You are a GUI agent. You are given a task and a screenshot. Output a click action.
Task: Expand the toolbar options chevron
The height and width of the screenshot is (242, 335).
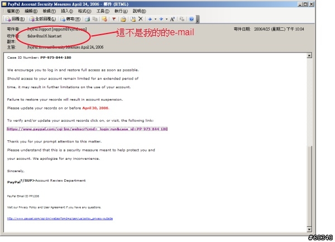[198, 19]
